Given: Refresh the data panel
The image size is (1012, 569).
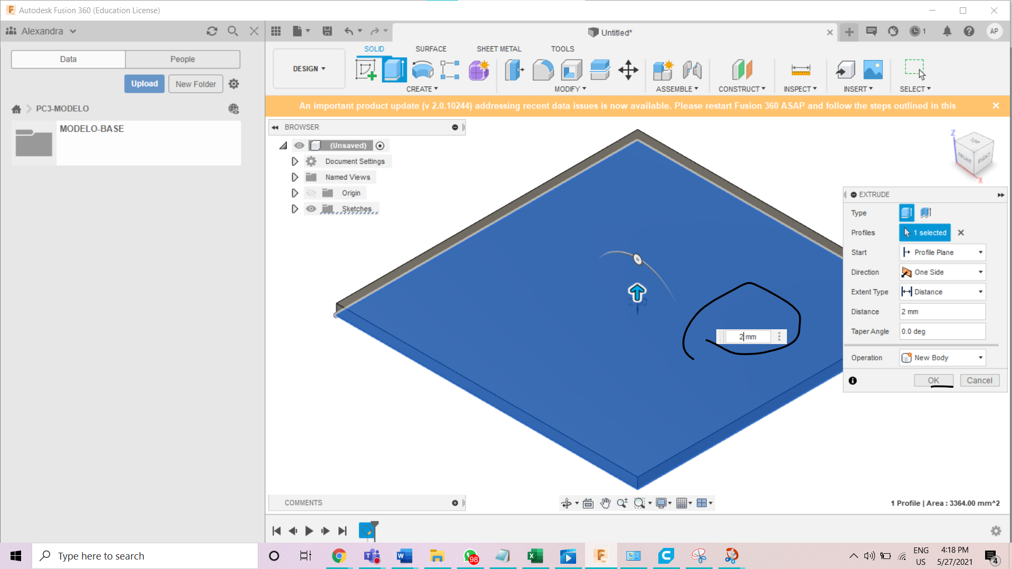Looking at the screenshot, I should point(212,31).
